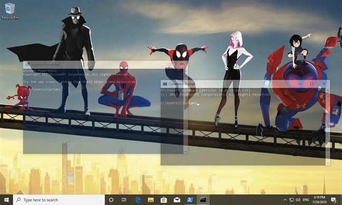Launch Microsoft Edge from the taskbar
The width and height of the screenshot is (342, 205).
(x=138, y=200)
